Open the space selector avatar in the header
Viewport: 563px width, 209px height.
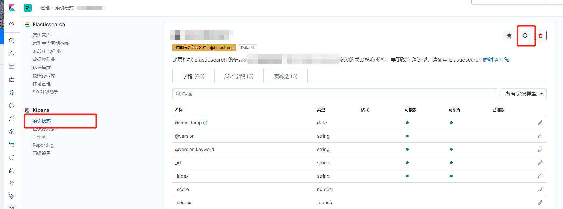(x=28, y=7)
